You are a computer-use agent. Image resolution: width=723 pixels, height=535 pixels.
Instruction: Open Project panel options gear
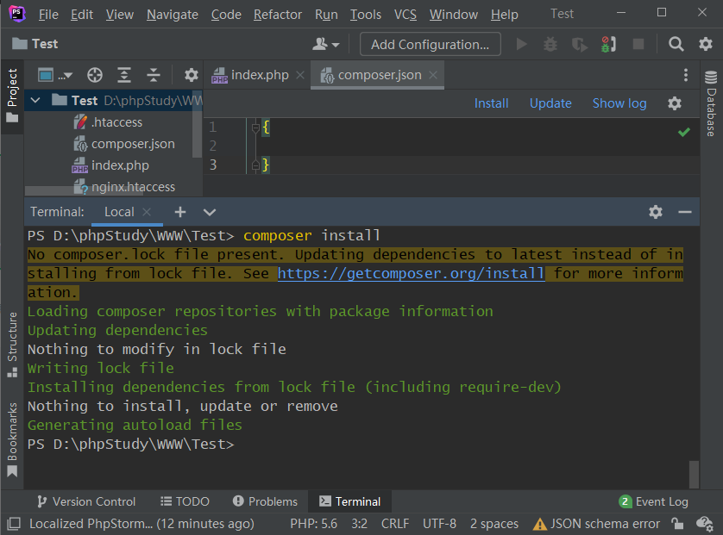click(191, 75)
